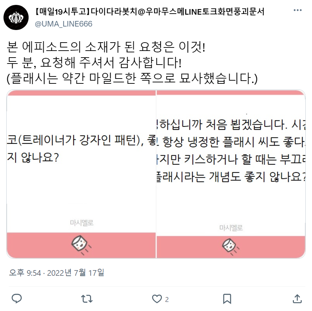View the right Marshmallow request image

tap(231, 174)
